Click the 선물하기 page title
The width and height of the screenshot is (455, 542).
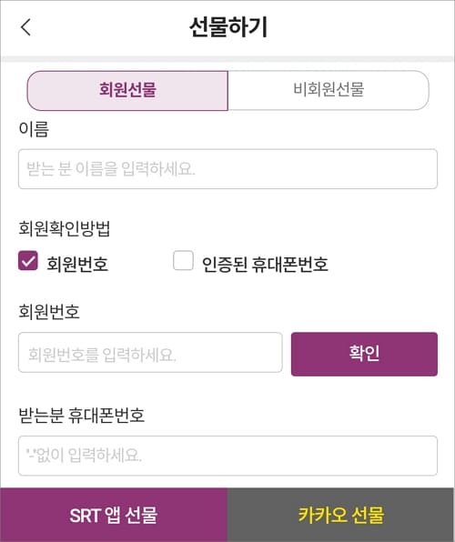coord(228,27)
